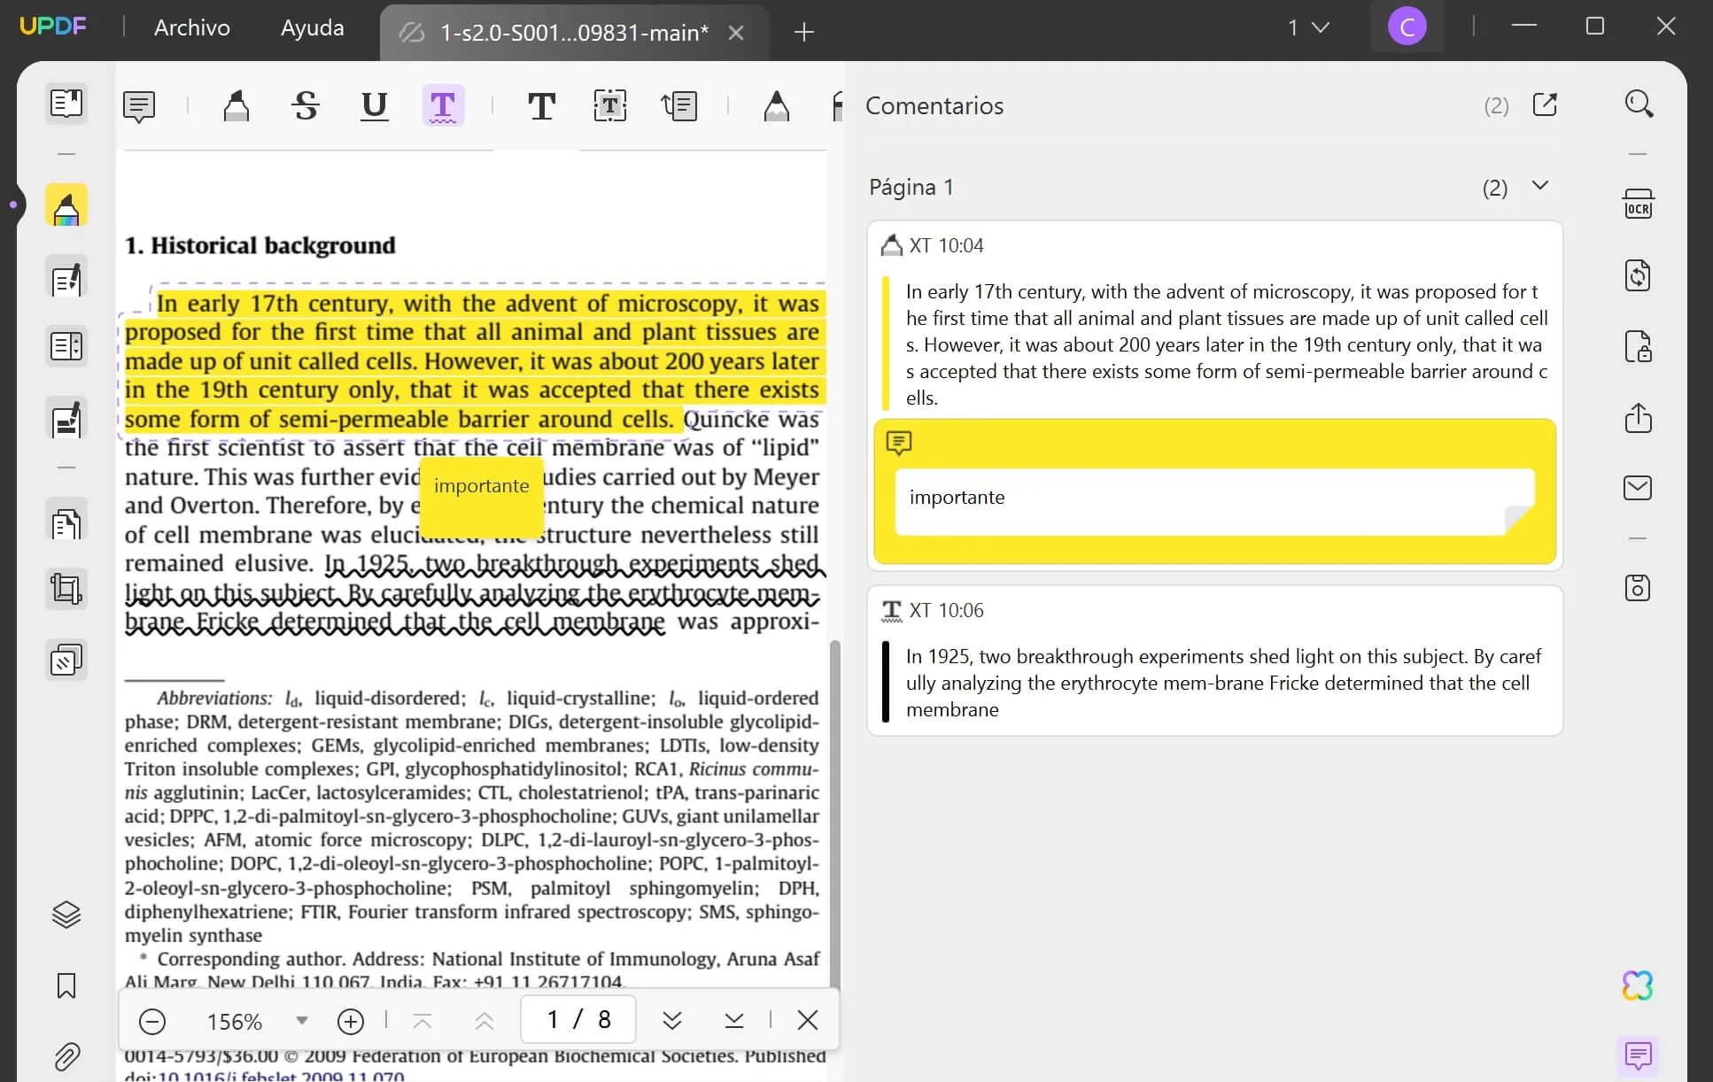Click the Save as other icon
Viewport: 1713px width, 1082px height.
pos(1638,588)
